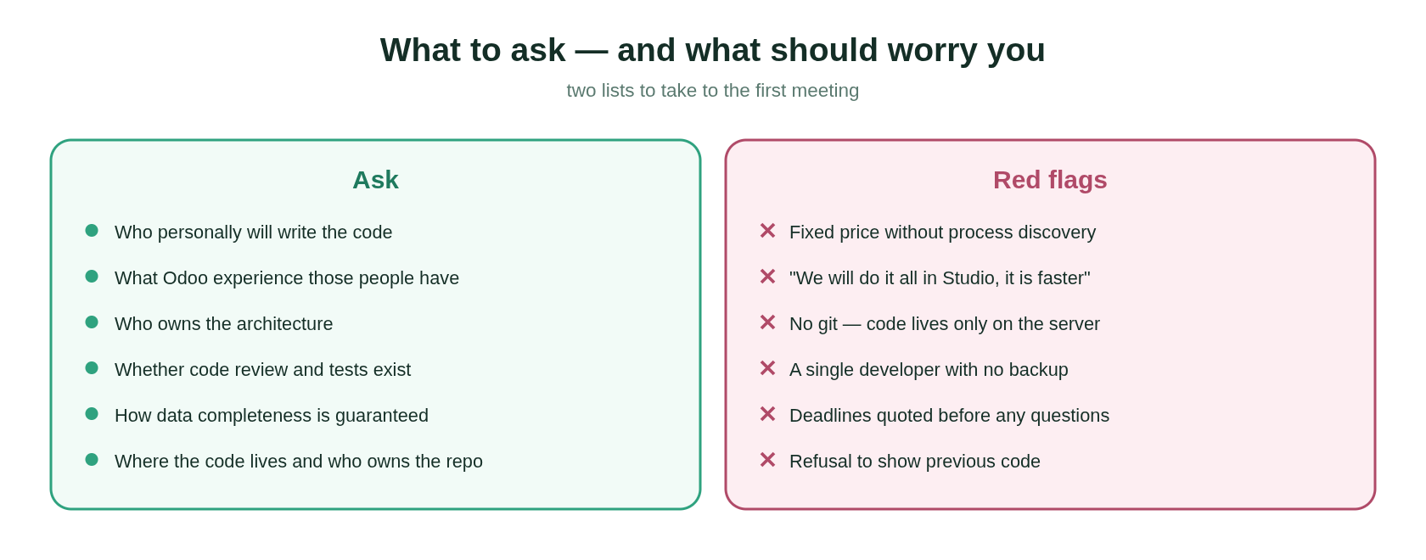Click the red X beside "No git" item
Image resolution: width=1426 pixels, height=560 pixels.
tap(767, 322)
